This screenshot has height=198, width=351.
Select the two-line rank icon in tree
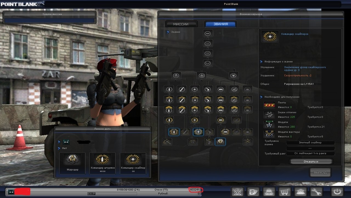click(208, 43)
